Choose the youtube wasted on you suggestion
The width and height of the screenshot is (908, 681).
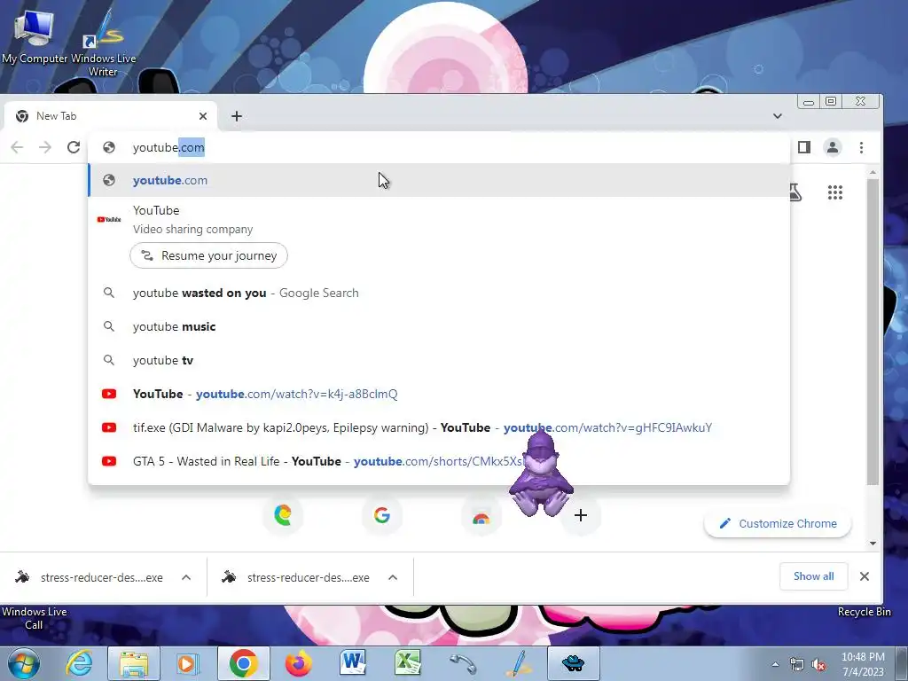click(438, 293)
